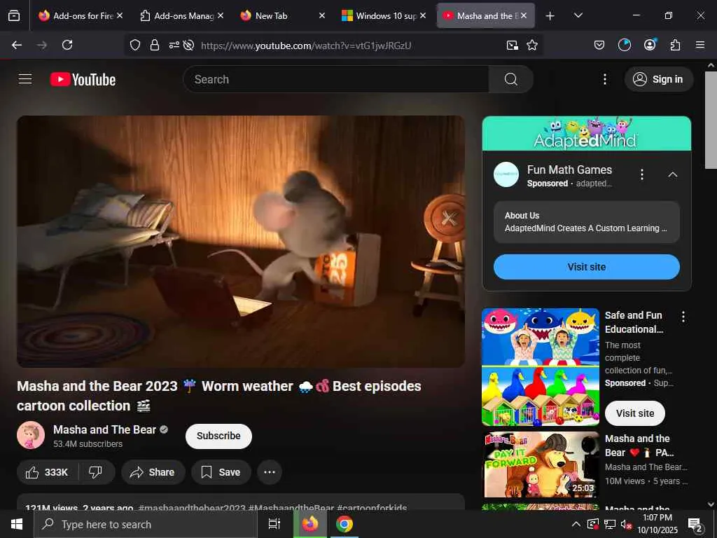Dislike the video
Viewport: 717px width, 538px height.
pos(95,472)
